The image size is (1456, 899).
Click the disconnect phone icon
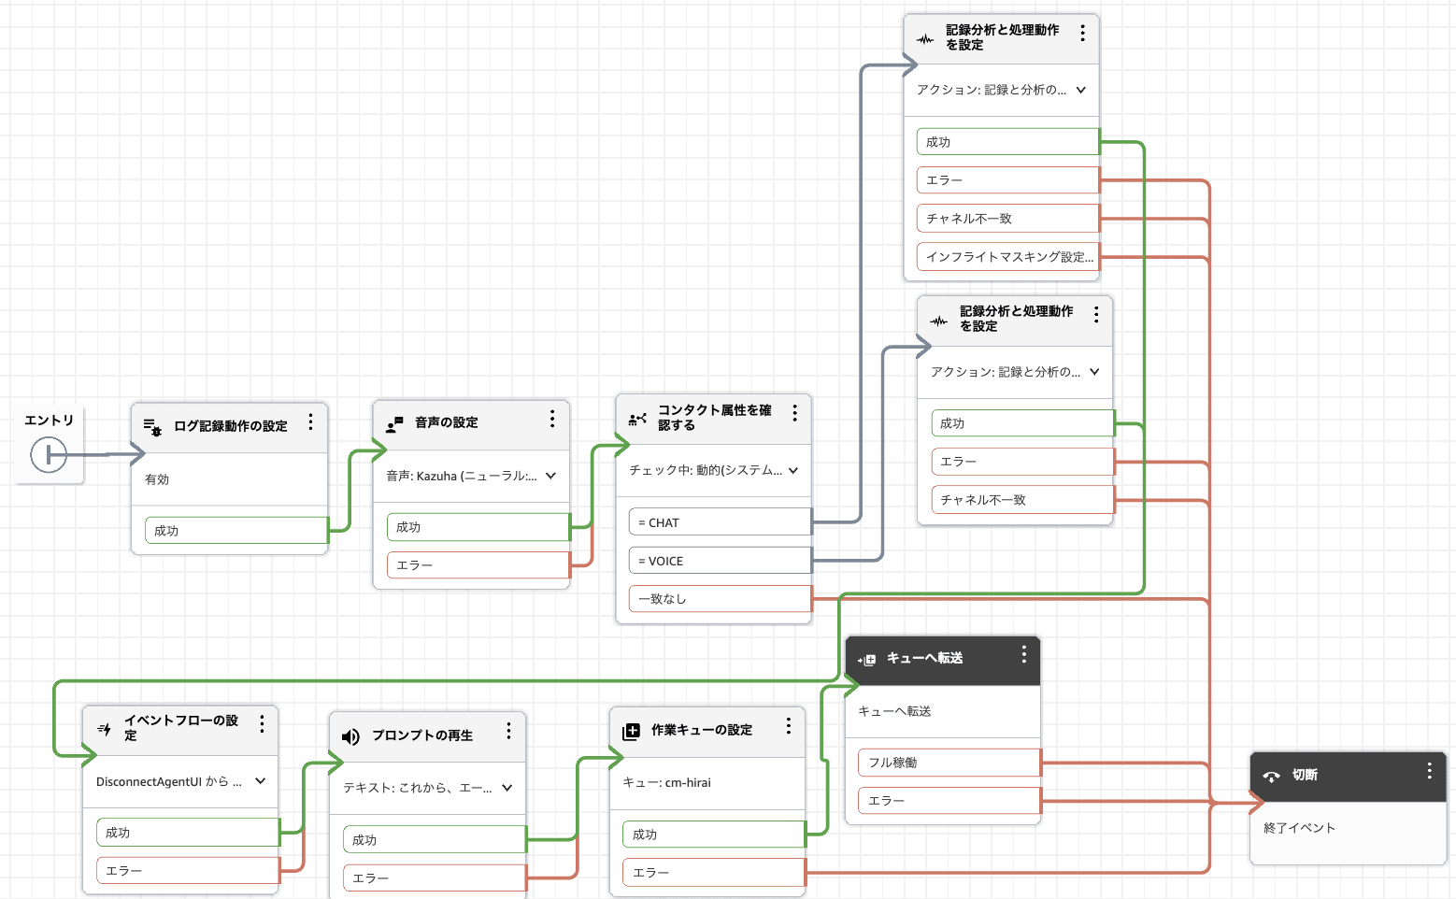[x=1272, y=776]
